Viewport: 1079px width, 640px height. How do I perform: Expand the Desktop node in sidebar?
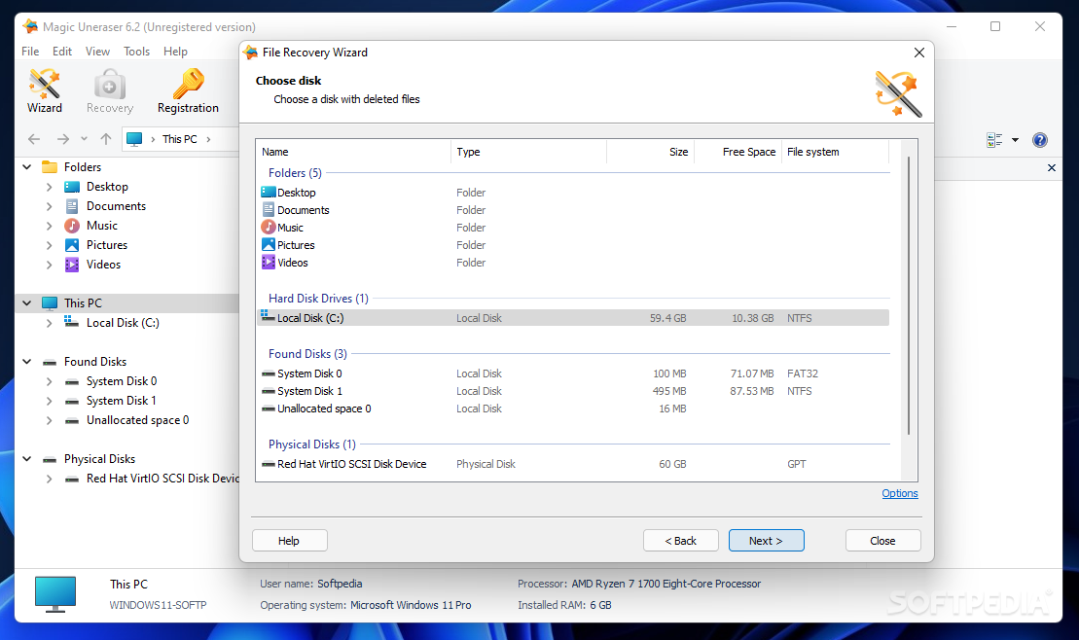click(49, 187)
